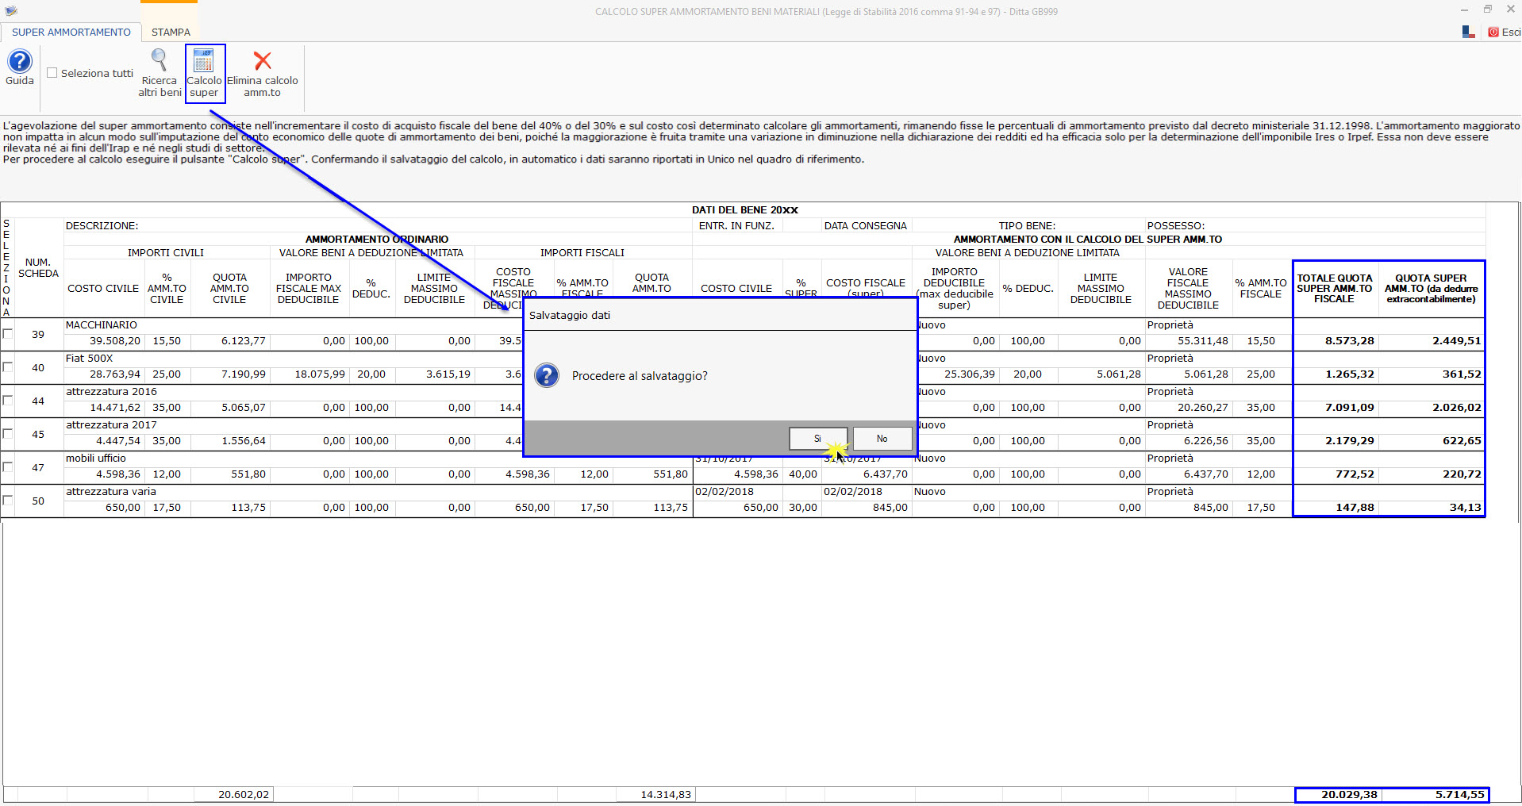
Task: Switch to the SUPER AMMORTAMENTO tab
Action: click(x=71, y=33)
